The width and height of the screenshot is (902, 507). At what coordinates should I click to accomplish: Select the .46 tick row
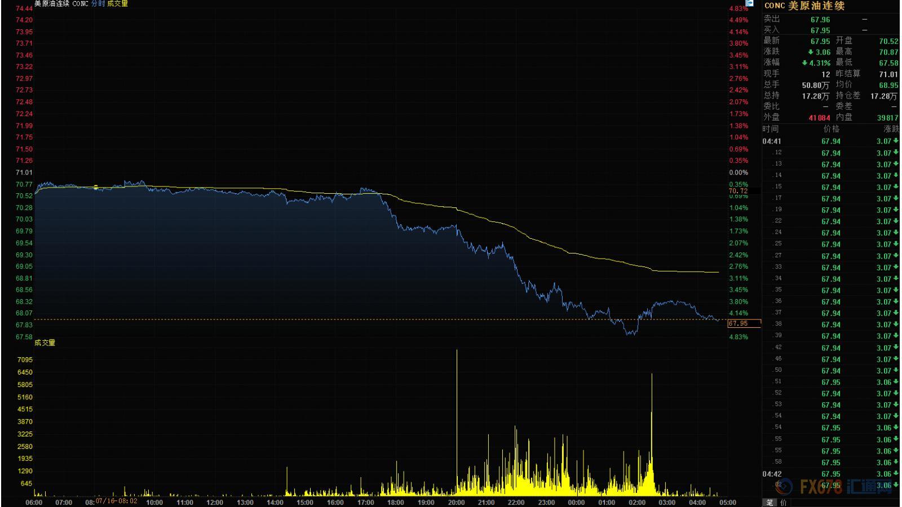point(831,359)
